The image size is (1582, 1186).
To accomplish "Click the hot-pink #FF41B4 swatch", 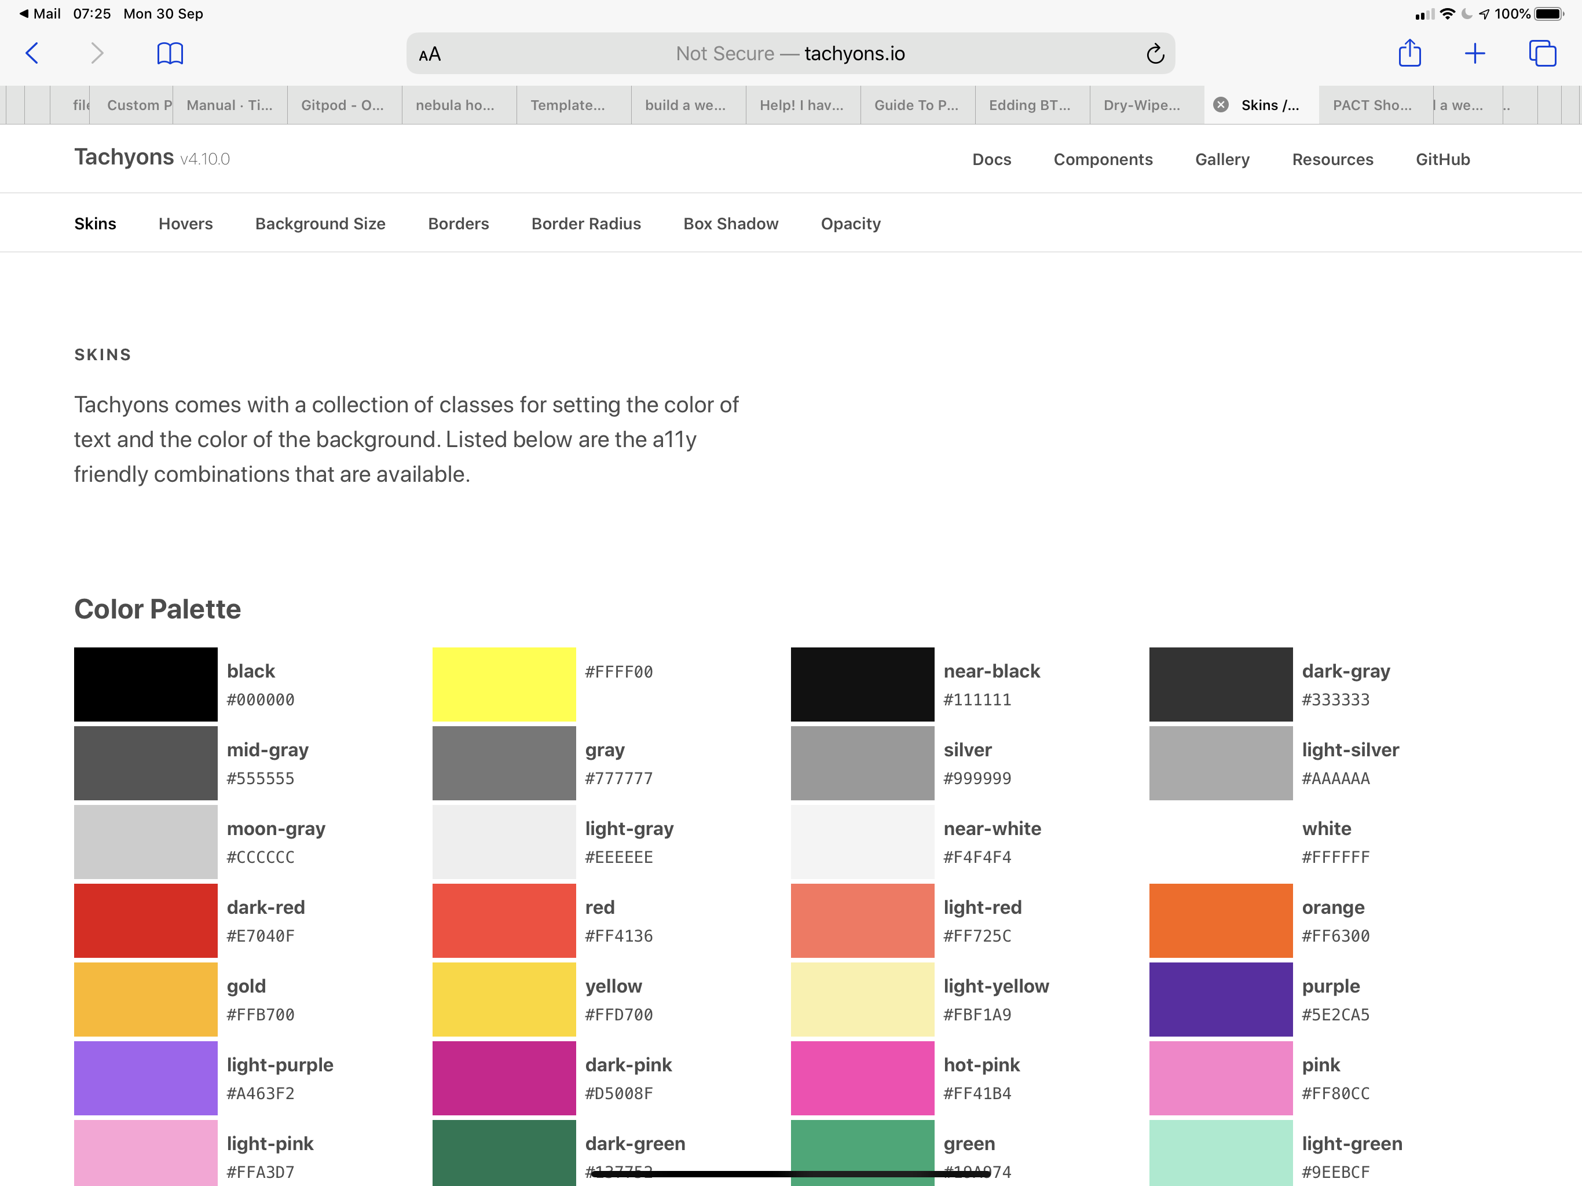I will pyautogui.click(x=863, y=1078).
